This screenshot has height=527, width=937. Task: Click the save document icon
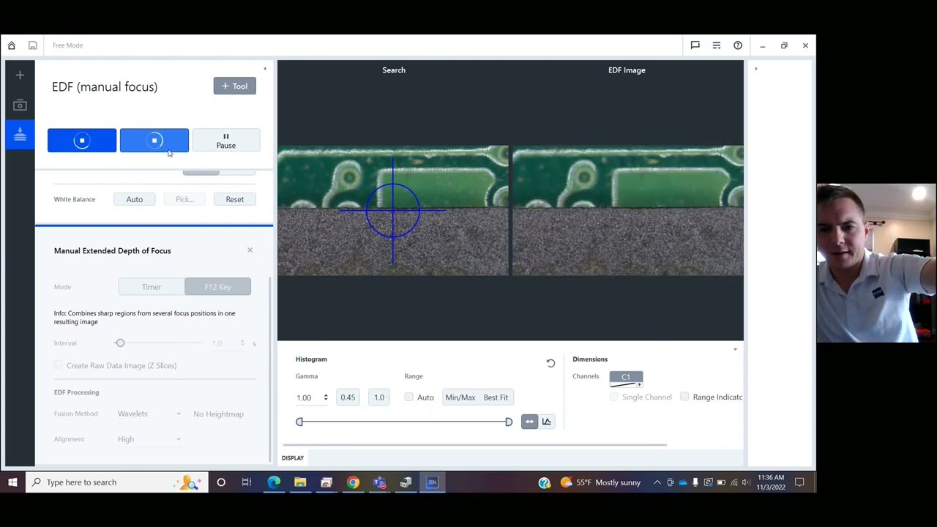tap(33, 45)
